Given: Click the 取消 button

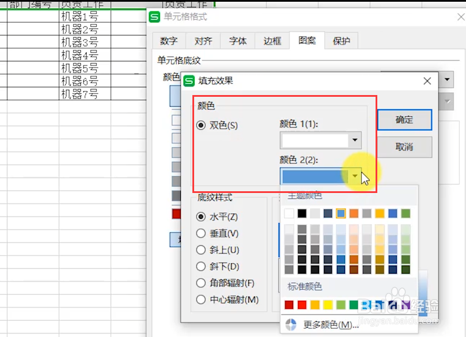Looking at the screenshot, I should tap(404, 147).
